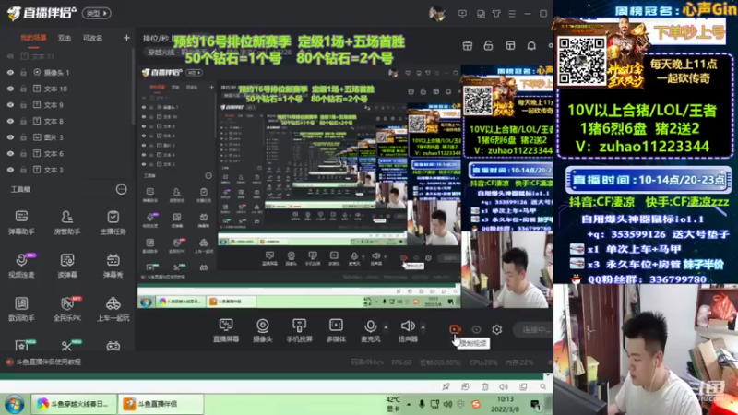
Task: Select the 摄像头 1 layer row
Action: (x=66, y=73)
